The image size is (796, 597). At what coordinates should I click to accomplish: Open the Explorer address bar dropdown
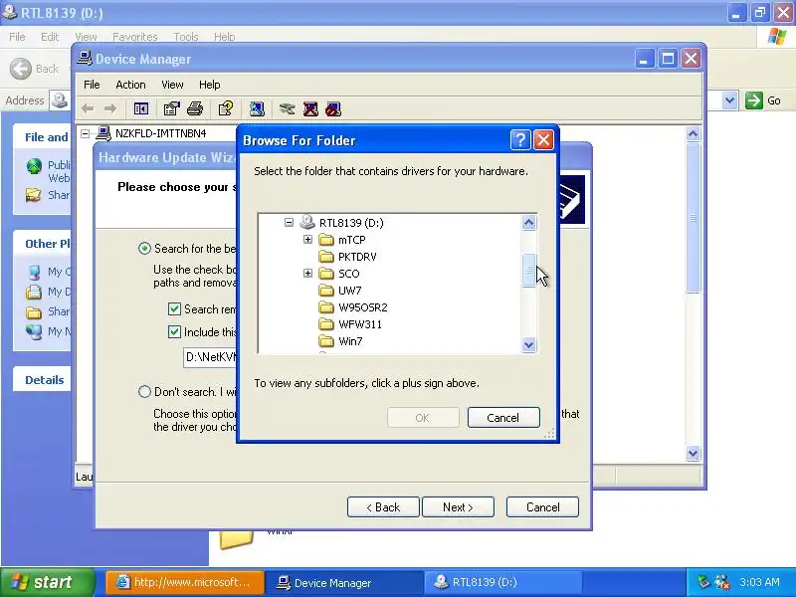730,100
